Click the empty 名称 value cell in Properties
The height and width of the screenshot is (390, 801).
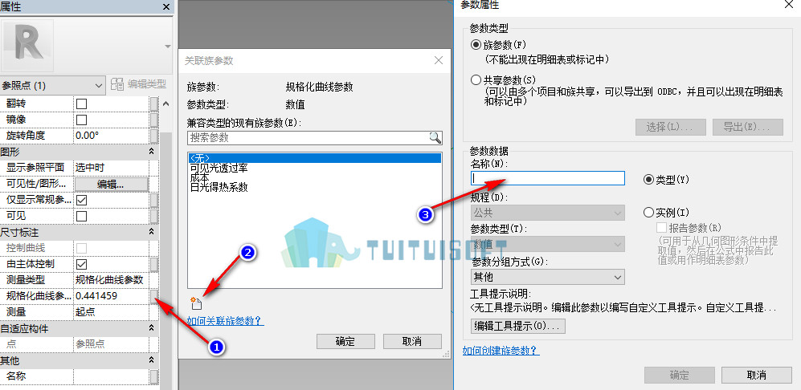pyautogui.click(x=112, y=376)
